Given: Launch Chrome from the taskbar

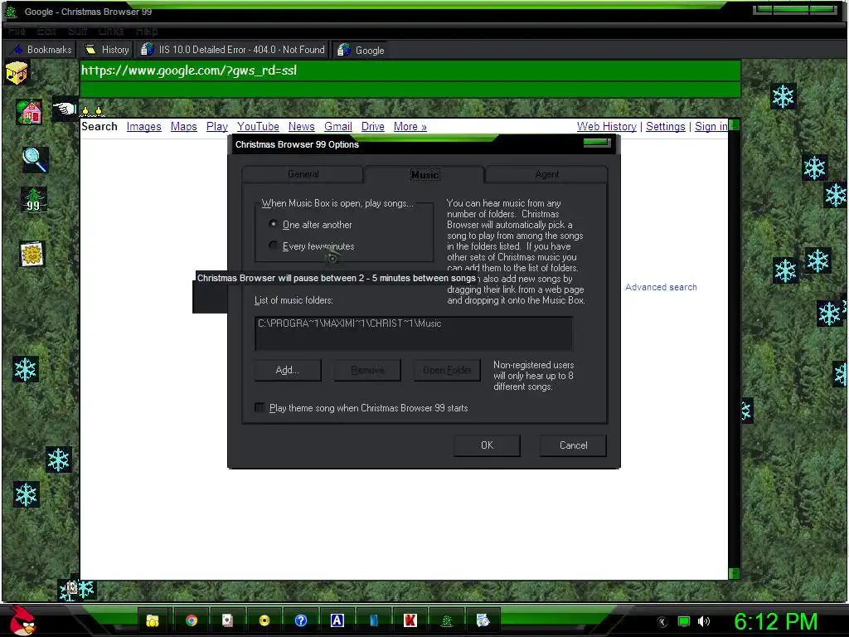Looking at the screenshot, I should click(192, 620).
